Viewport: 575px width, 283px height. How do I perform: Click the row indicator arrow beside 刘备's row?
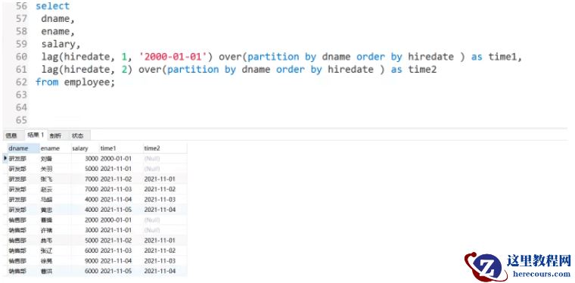pyautogui.click(x=5, y=158)
